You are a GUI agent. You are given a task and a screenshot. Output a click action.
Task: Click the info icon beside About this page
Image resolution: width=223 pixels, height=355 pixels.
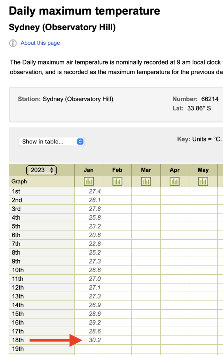coord(13,43)
